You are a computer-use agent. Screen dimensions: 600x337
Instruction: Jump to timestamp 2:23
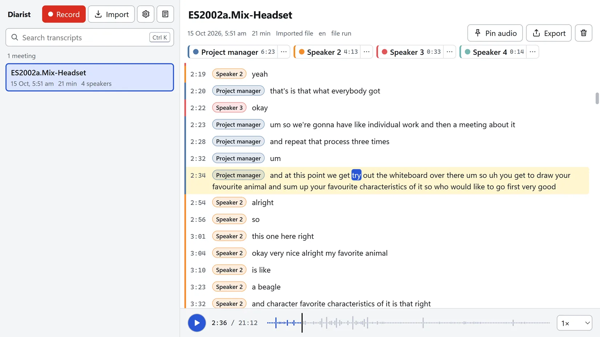pyautogui.click(x=198, y=125)
